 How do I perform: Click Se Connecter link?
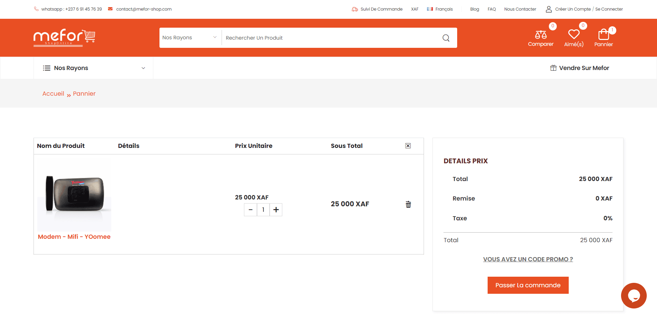point(609,9)
